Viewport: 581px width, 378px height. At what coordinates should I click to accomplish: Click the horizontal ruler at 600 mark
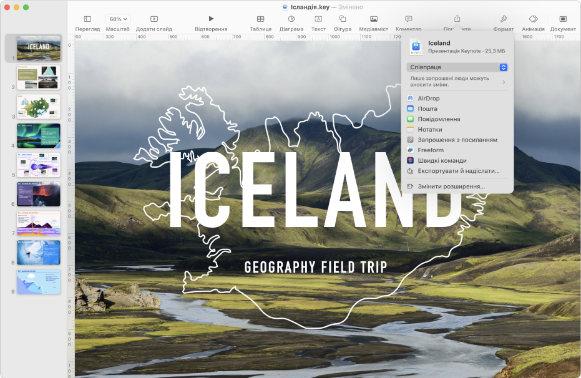205,37
